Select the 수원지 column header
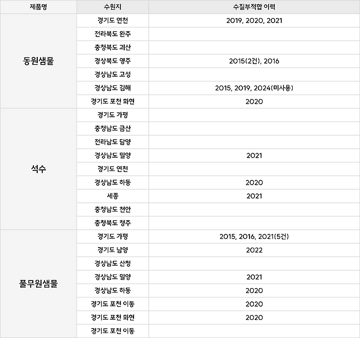Image resolution: width=360 pixels, height=338 pixels. click(x=112, y=7)
